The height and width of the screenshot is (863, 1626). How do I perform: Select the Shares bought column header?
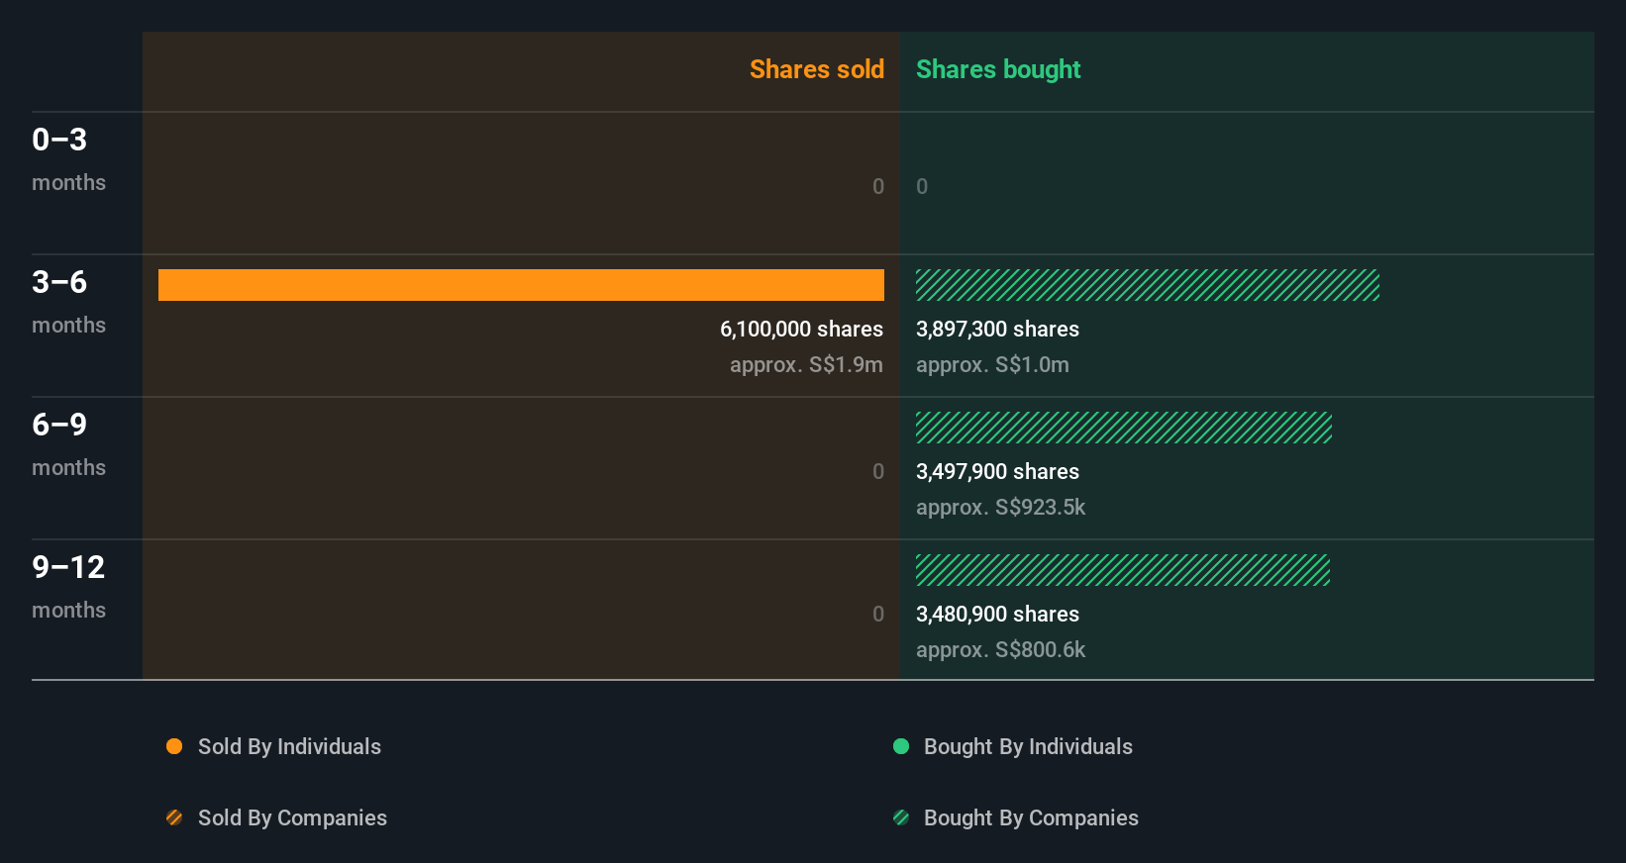[x=997, y=69]
